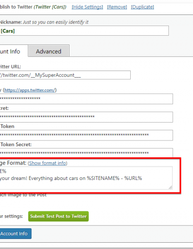Click the Duplicate link

(x=142, y=7)
